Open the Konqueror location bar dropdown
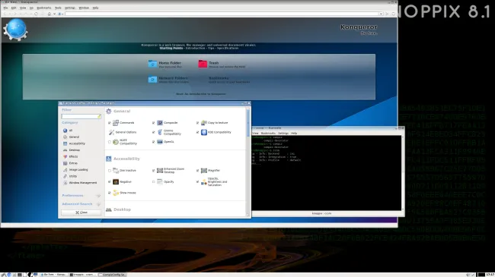The image size is (495, 277). (381, 14)
